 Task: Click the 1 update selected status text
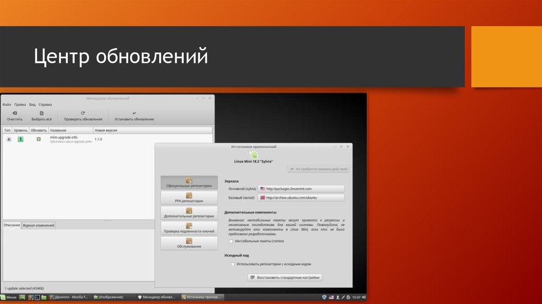(x=24, y=288)
